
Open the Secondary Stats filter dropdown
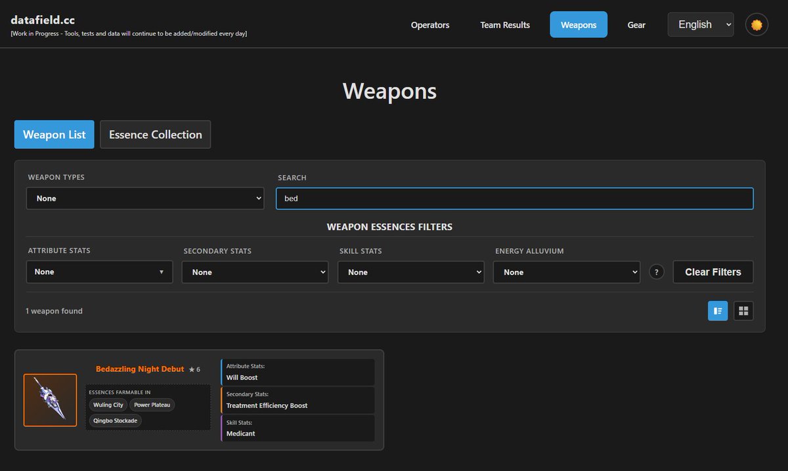coord(255,272)
